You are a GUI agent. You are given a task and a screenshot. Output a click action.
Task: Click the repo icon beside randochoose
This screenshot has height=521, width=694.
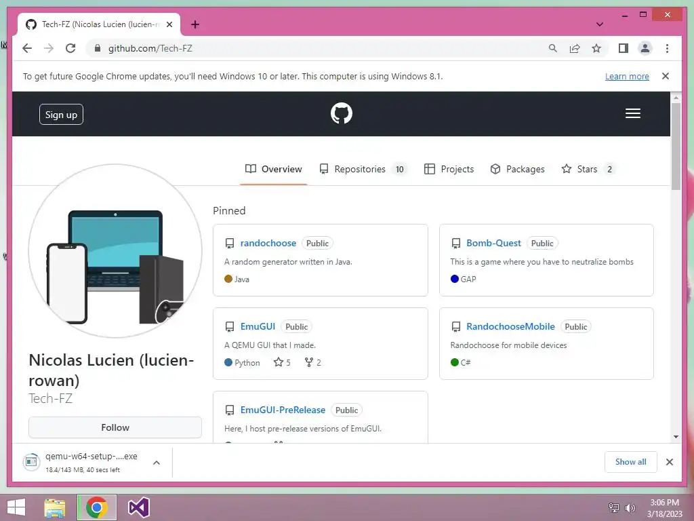point(230,244)
